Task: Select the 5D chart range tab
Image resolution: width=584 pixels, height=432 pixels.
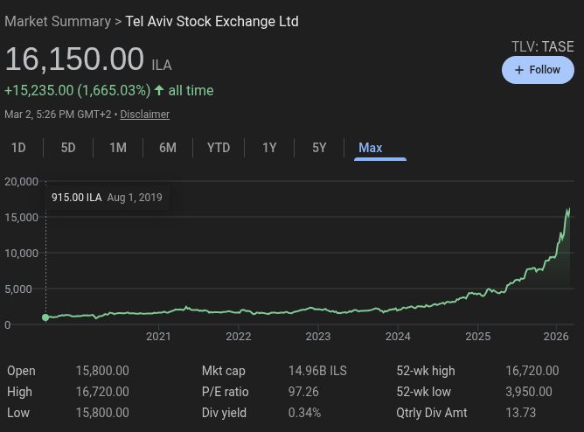Action: pyautogui.click(x=68, y=148)
